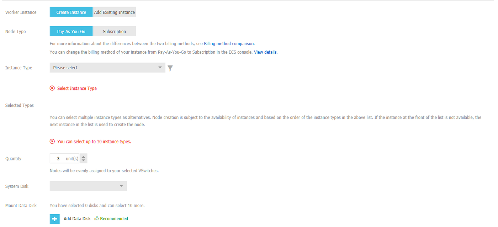The image size is (498, 227).
Task: Click the unit(s) text in Quantity box
Action: [x=72, y=159]
